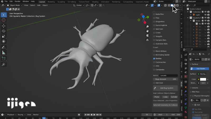Edit the bug system Name field
This screenshot has height=119, width=211.
coord(168,76)
